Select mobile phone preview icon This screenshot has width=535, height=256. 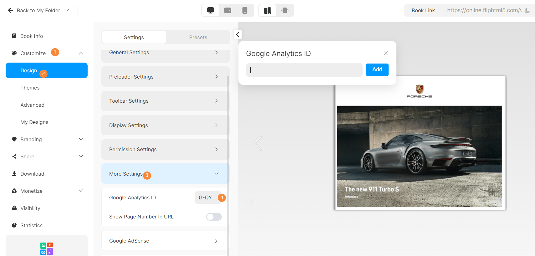(245, 10)
